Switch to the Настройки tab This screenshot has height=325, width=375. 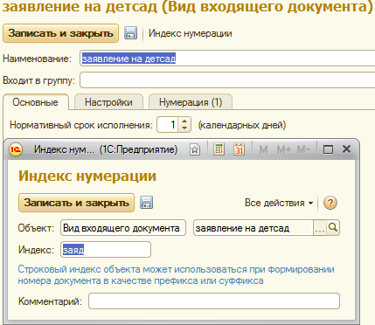coord(108,102)
